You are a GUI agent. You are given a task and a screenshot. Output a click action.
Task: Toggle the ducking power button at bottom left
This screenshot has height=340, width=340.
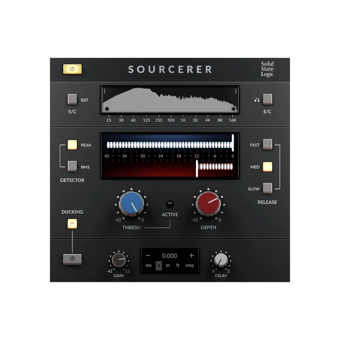pyautogui.click(x=72, y=259)
